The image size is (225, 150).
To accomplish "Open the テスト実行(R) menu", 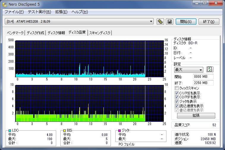I will pos(39,12).
